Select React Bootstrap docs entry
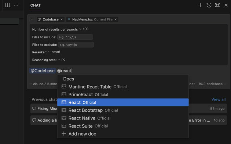This screenshot has width=231, height=144. [x=123, y=110]
